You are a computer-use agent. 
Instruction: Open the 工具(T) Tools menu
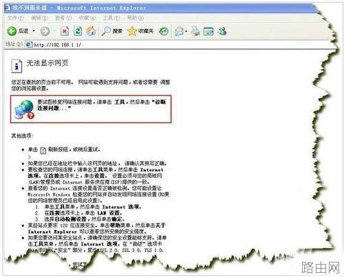111,18
